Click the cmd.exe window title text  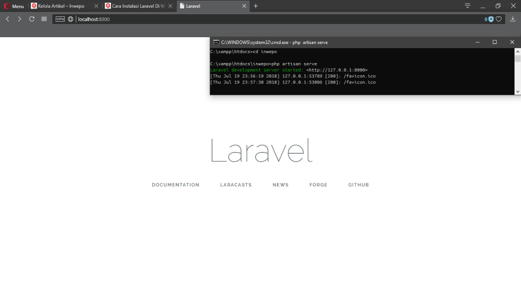[275, 42]
